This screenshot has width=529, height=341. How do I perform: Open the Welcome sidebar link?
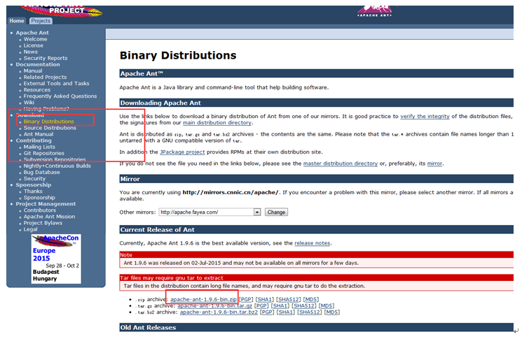(36, 39)
